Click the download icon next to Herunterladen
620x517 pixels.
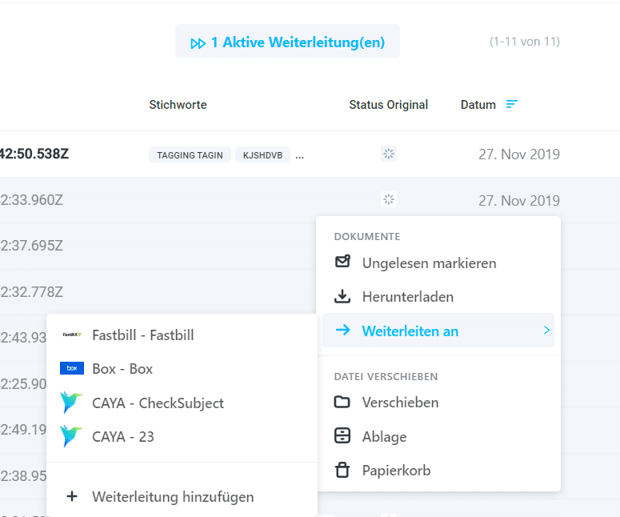[342, 296]
